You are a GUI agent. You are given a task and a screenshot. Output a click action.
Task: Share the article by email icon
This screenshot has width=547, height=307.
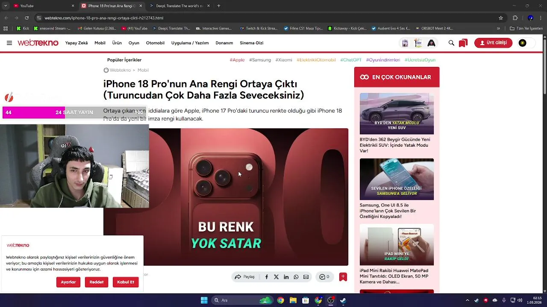point(306,277)
